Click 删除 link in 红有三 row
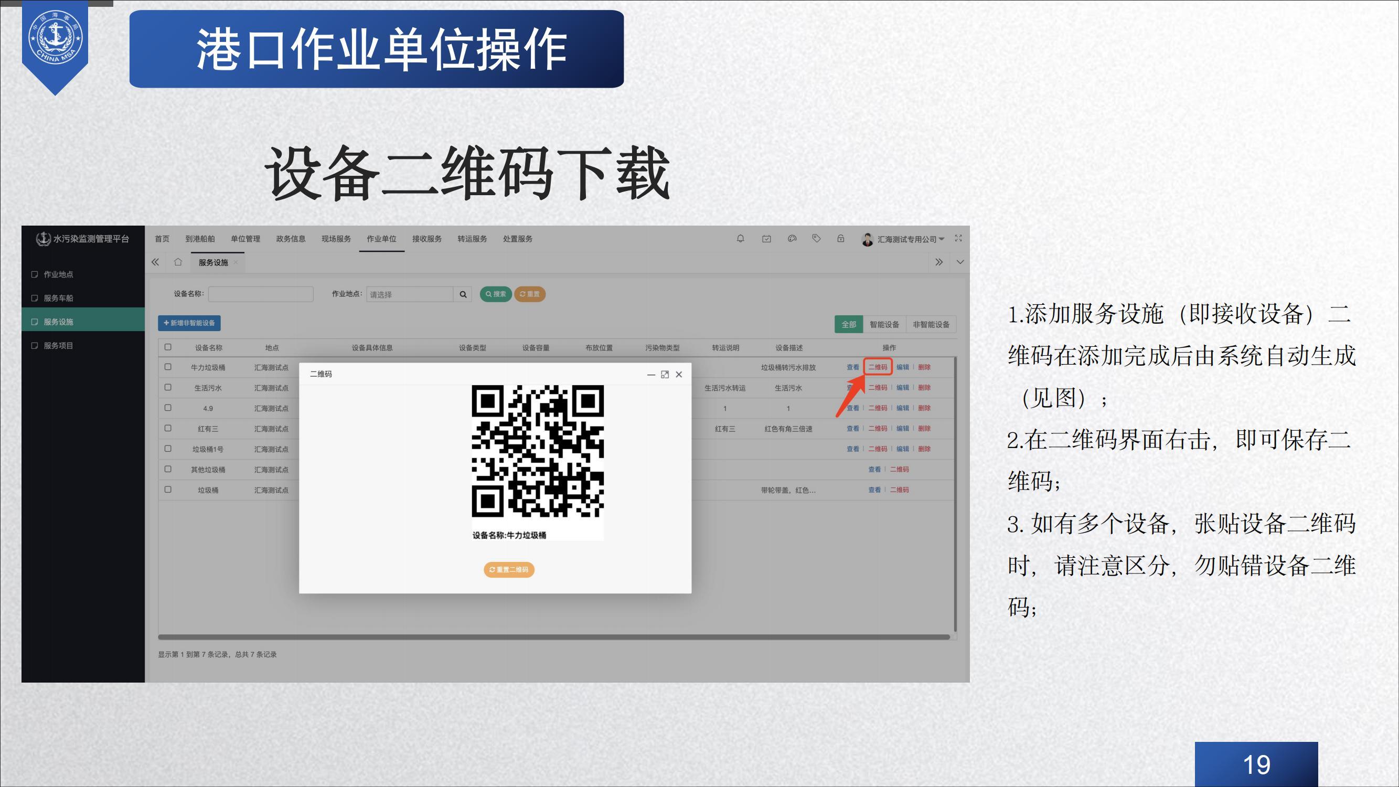1399x787 pixels. [924, 429]
